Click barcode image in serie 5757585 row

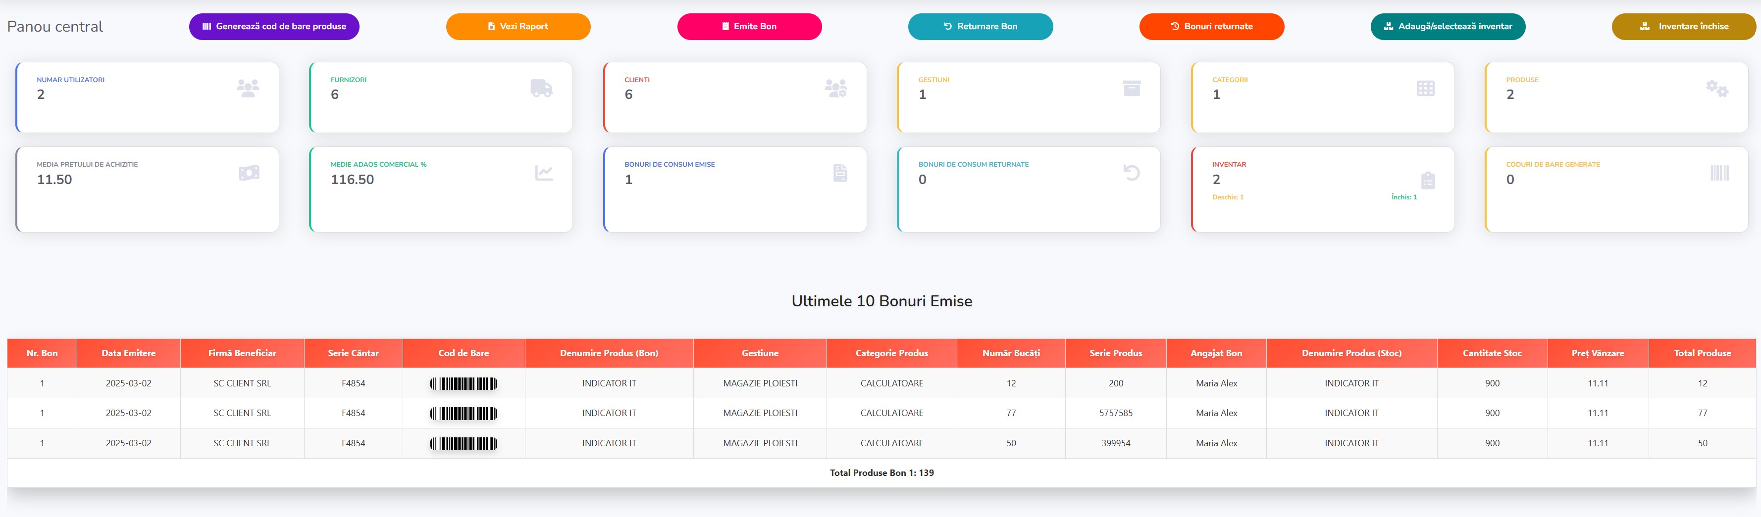pyautogui.click(x=464, y=413)
